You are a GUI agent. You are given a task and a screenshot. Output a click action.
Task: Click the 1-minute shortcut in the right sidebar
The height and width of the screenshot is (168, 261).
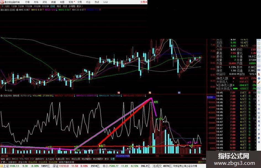(259, 97)
